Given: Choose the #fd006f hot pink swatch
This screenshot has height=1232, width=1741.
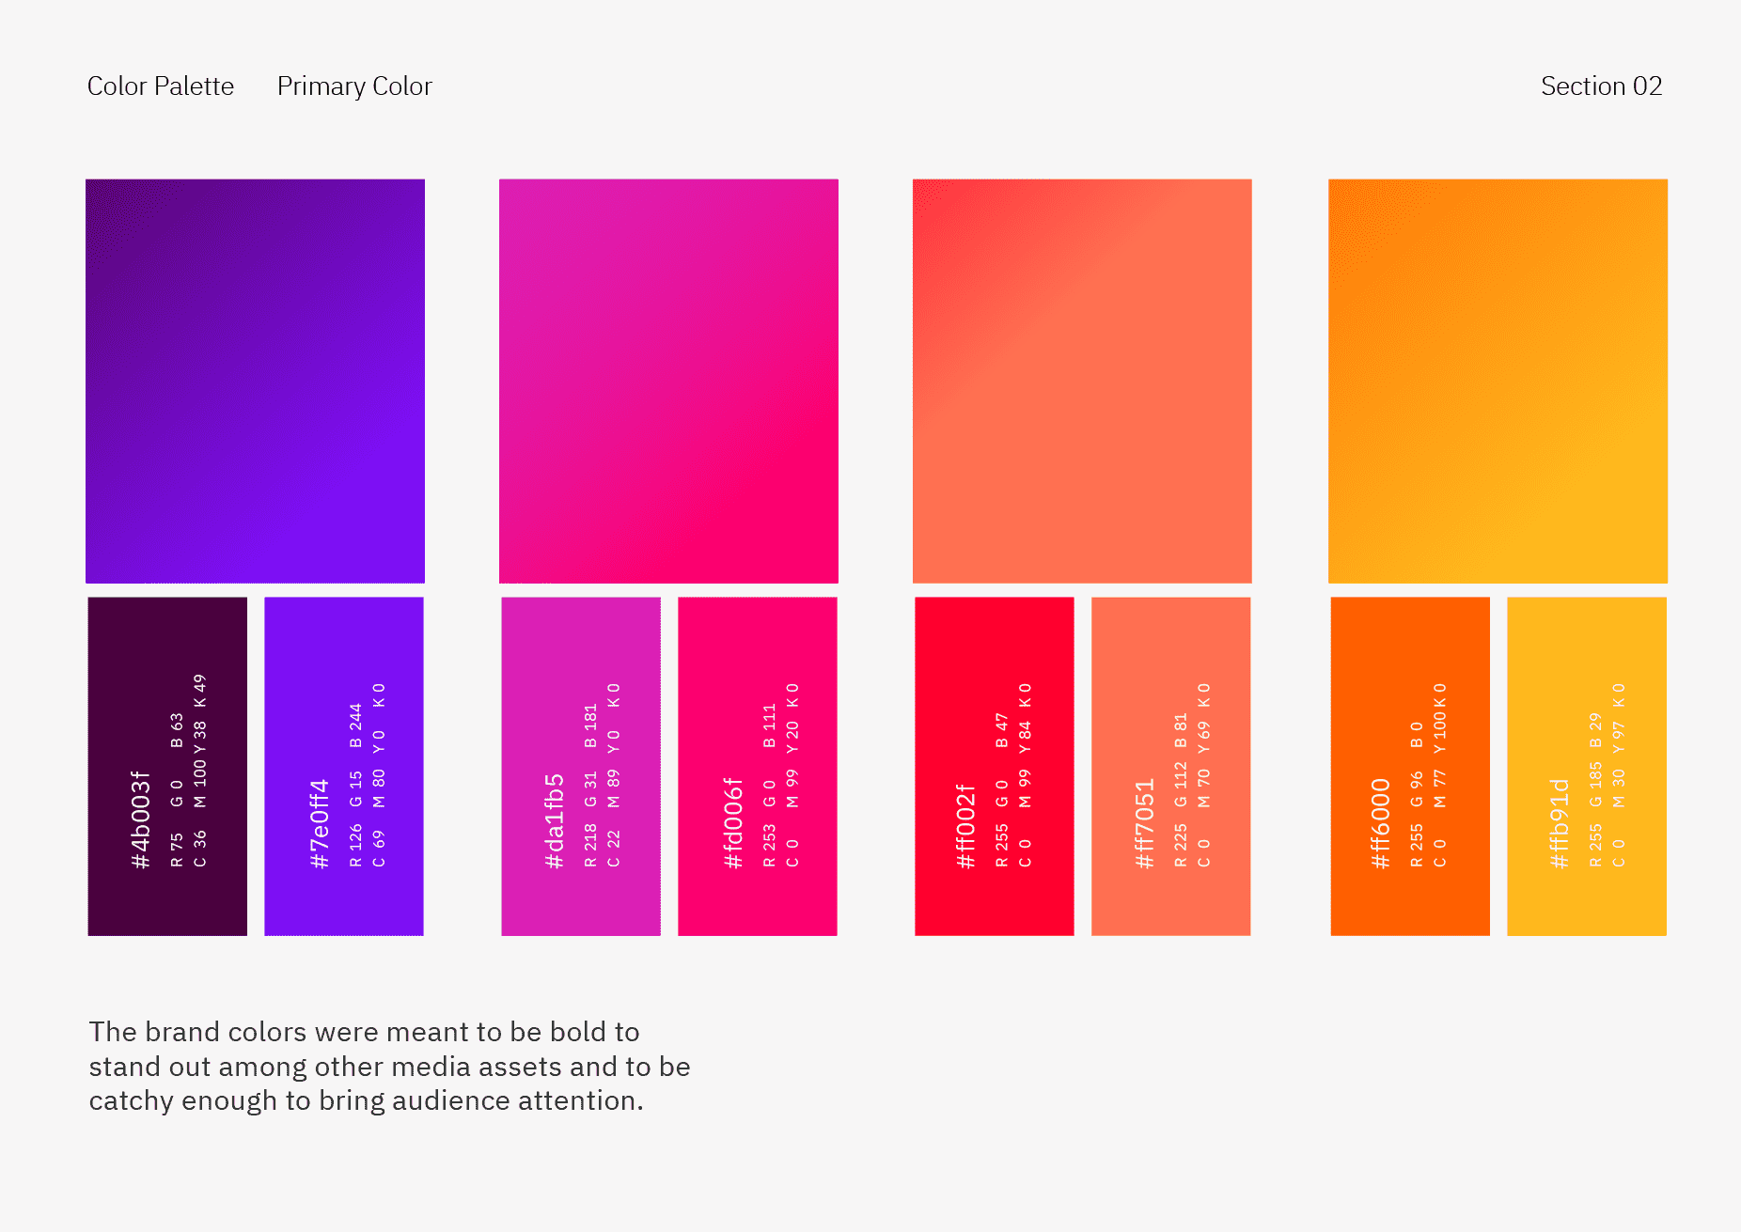Looking at the screenshot, I should (758, 766).
